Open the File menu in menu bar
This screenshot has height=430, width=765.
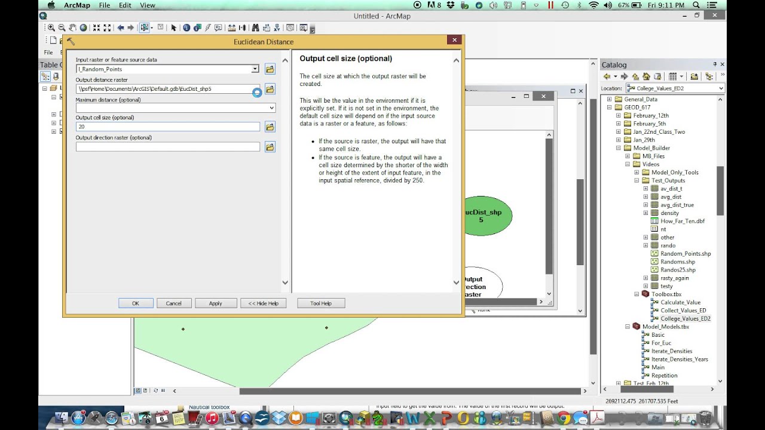point(105,5)
